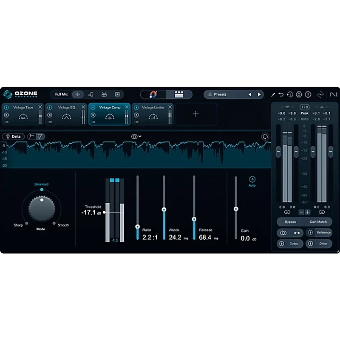
Task: Select the Full Mix stem focus
Action: pyautogui.click(x=61, y=94)
